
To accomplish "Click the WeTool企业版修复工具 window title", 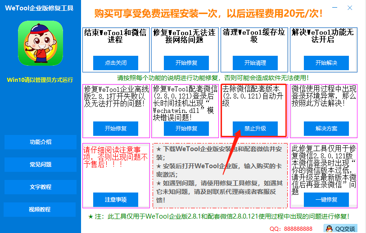I will [x=39, y=8].
